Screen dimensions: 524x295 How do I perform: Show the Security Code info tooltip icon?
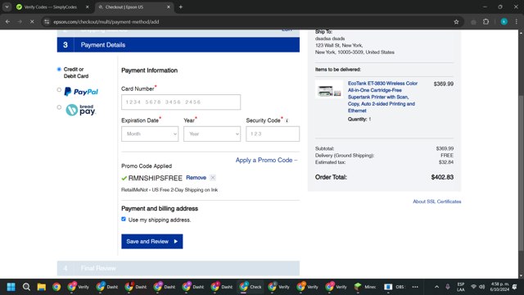pyautogui.click(x=287, y=120)
